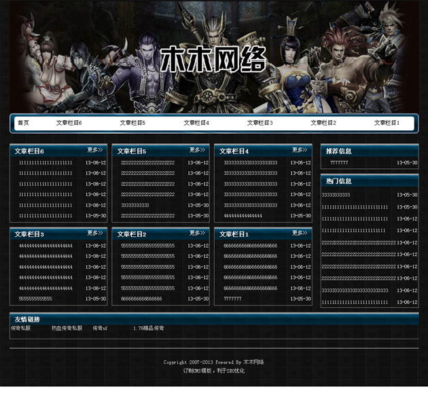Click the 友情链接 section heading
This screenshot has height=393, width=428.
click(x=27, y=320)
